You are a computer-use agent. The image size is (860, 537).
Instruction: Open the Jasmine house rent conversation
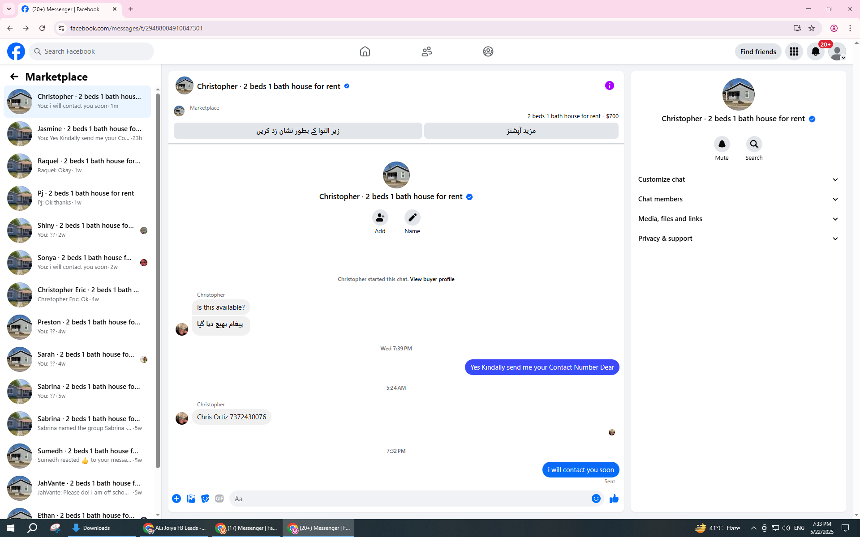(77, 133)
